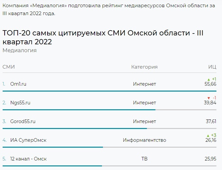Screen dimensions: 222x170
Task: Click the progress bar under Ngs55.ru
Action: (x=79, y=110)
